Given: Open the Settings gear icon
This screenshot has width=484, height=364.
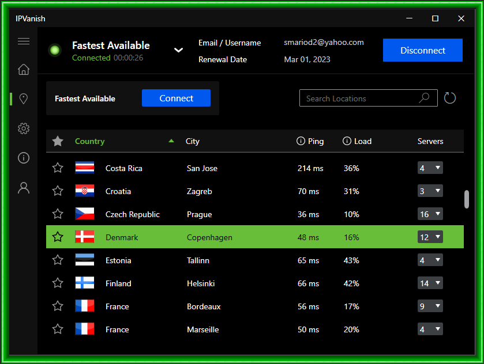Looking at the screenshot, I should 24,128.
